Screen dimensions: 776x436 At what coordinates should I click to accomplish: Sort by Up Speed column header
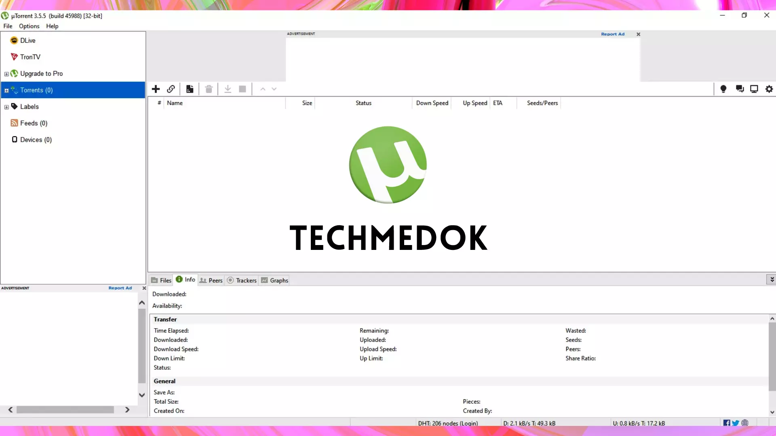470,103
